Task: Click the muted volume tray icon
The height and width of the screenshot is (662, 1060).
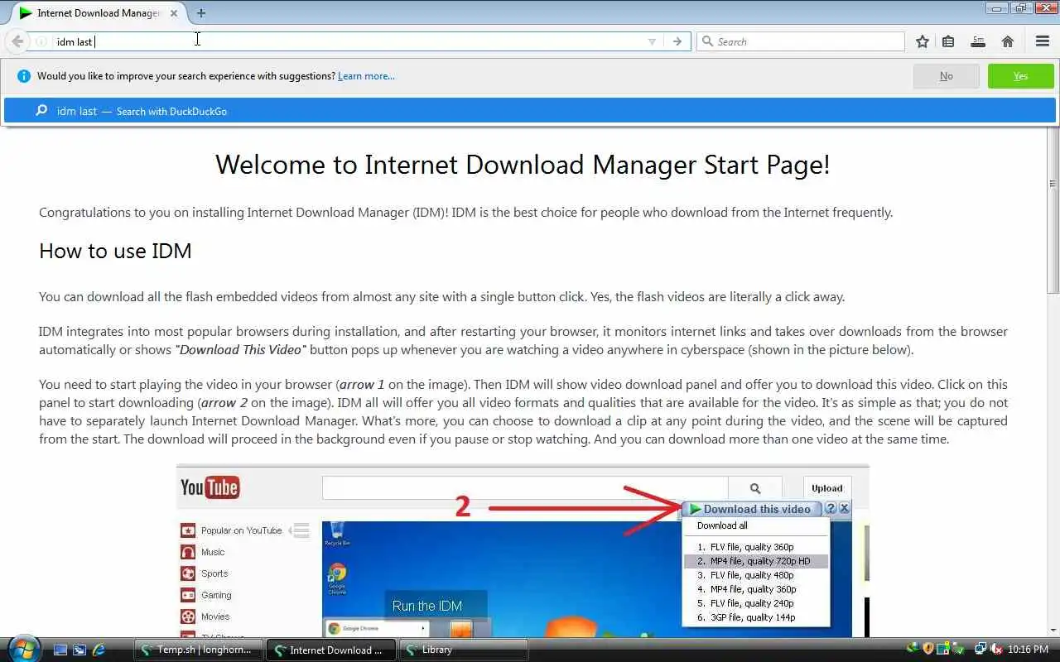Action: pos(997,649)
